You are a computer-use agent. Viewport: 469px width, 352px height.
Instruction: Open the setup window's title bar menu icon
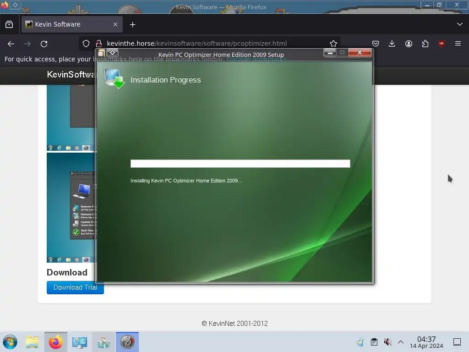[x=101, y=53]
